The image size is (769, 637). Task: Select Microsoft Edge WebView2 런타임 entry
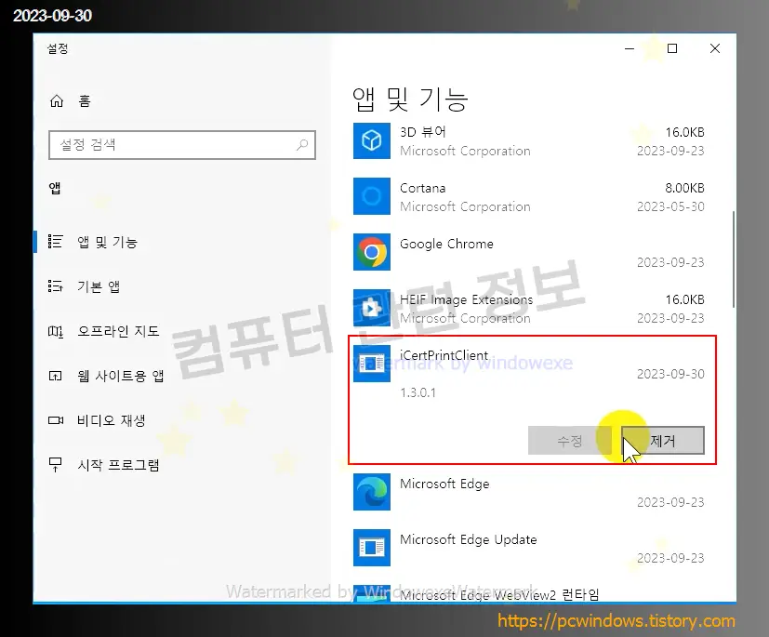point(499,595)
